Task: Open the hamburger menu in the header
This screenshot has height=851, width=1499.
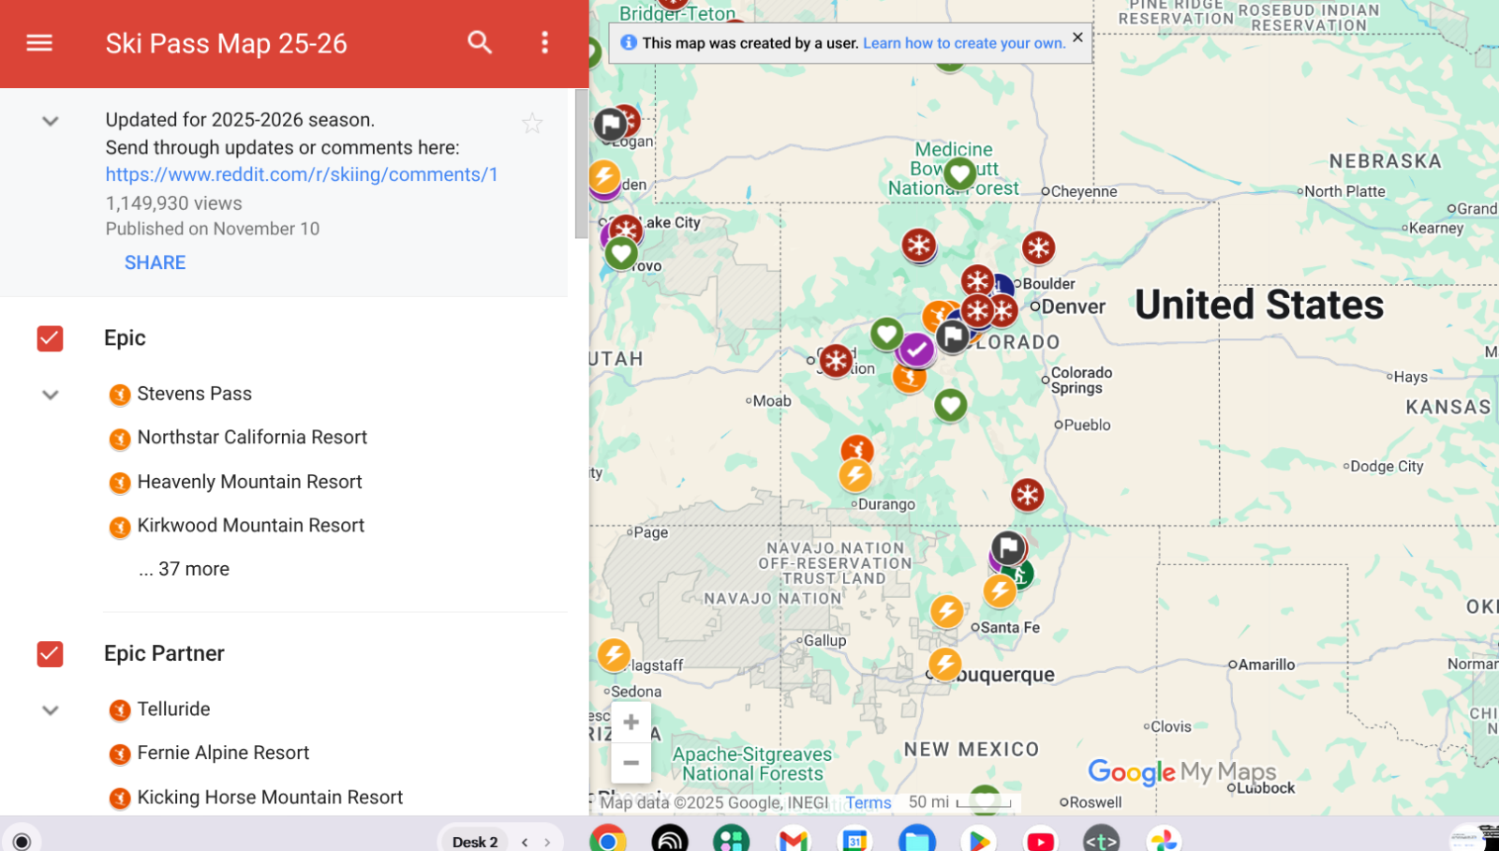Action: [39, 43]
